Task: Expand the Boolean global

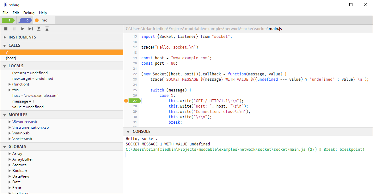Action: click(10, 171)
